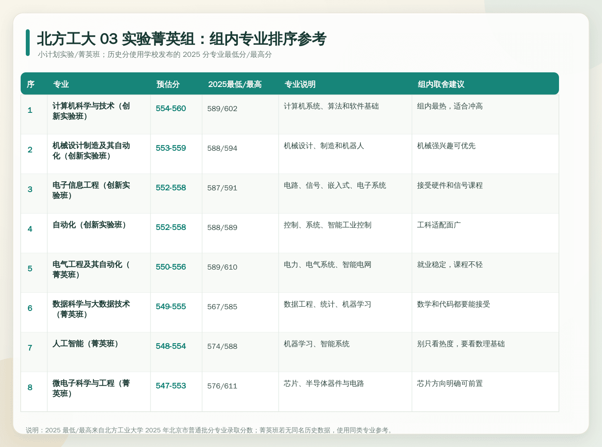Click 芯片、半导体器件与电路 description
This screenshot has height=447, width=602.
(x=324, y=384)
